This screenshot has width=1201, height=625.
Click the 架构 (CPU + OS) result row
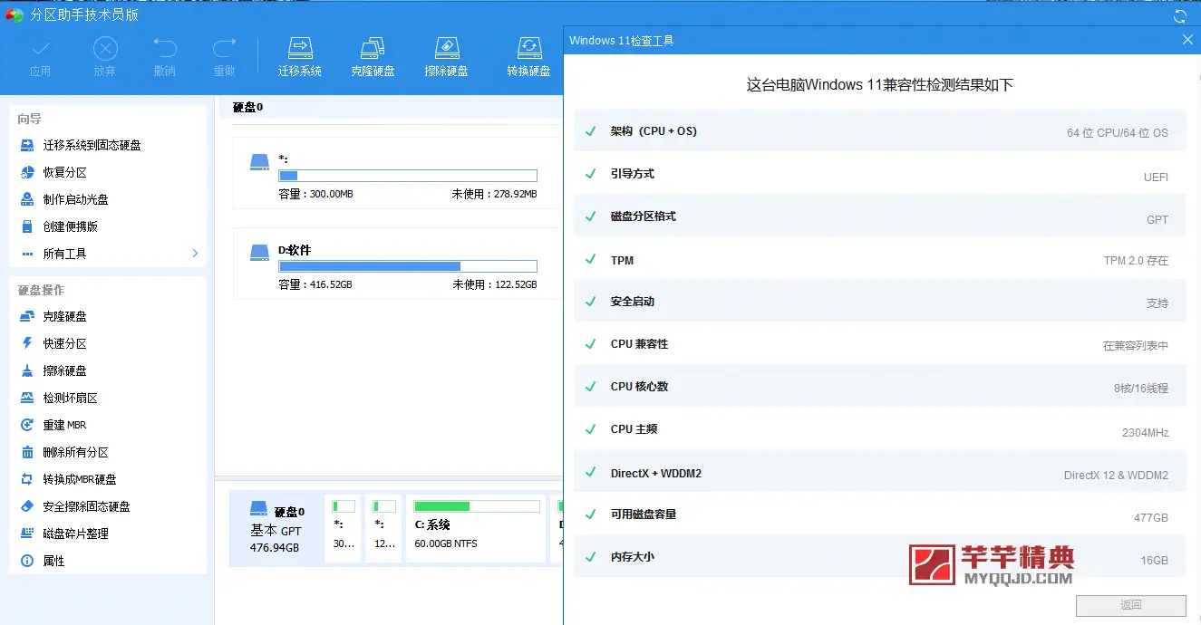(880, 131)
